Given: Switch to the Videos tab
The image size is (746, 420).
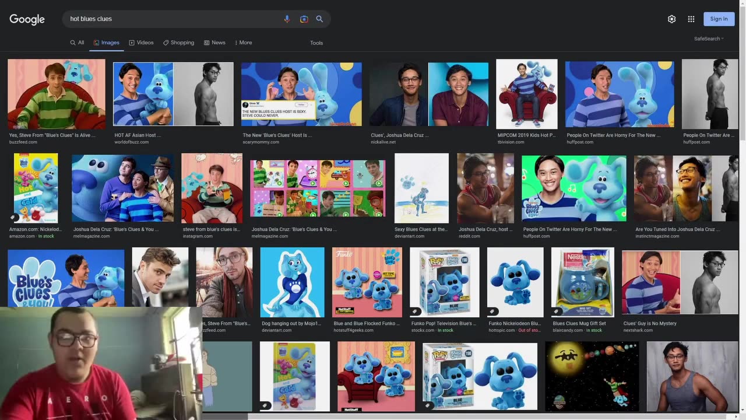Looking at the screenshot, I should coord(141,43).
